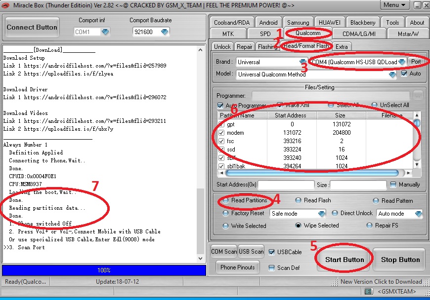Click the Miracle Box logo in title bar

point(7,5)
